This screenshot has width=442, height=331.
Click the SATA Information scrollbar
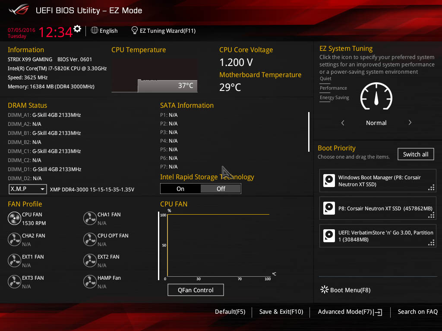[x=309, y=132]
